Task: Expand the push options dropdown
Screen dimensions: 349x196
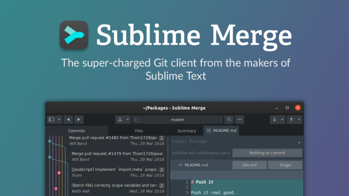Action: [x=299, y=119]
